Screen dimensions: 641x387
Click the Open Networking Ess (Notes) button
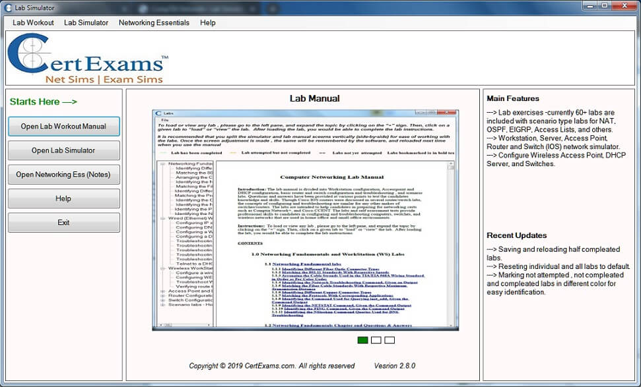tap(63, 174)
